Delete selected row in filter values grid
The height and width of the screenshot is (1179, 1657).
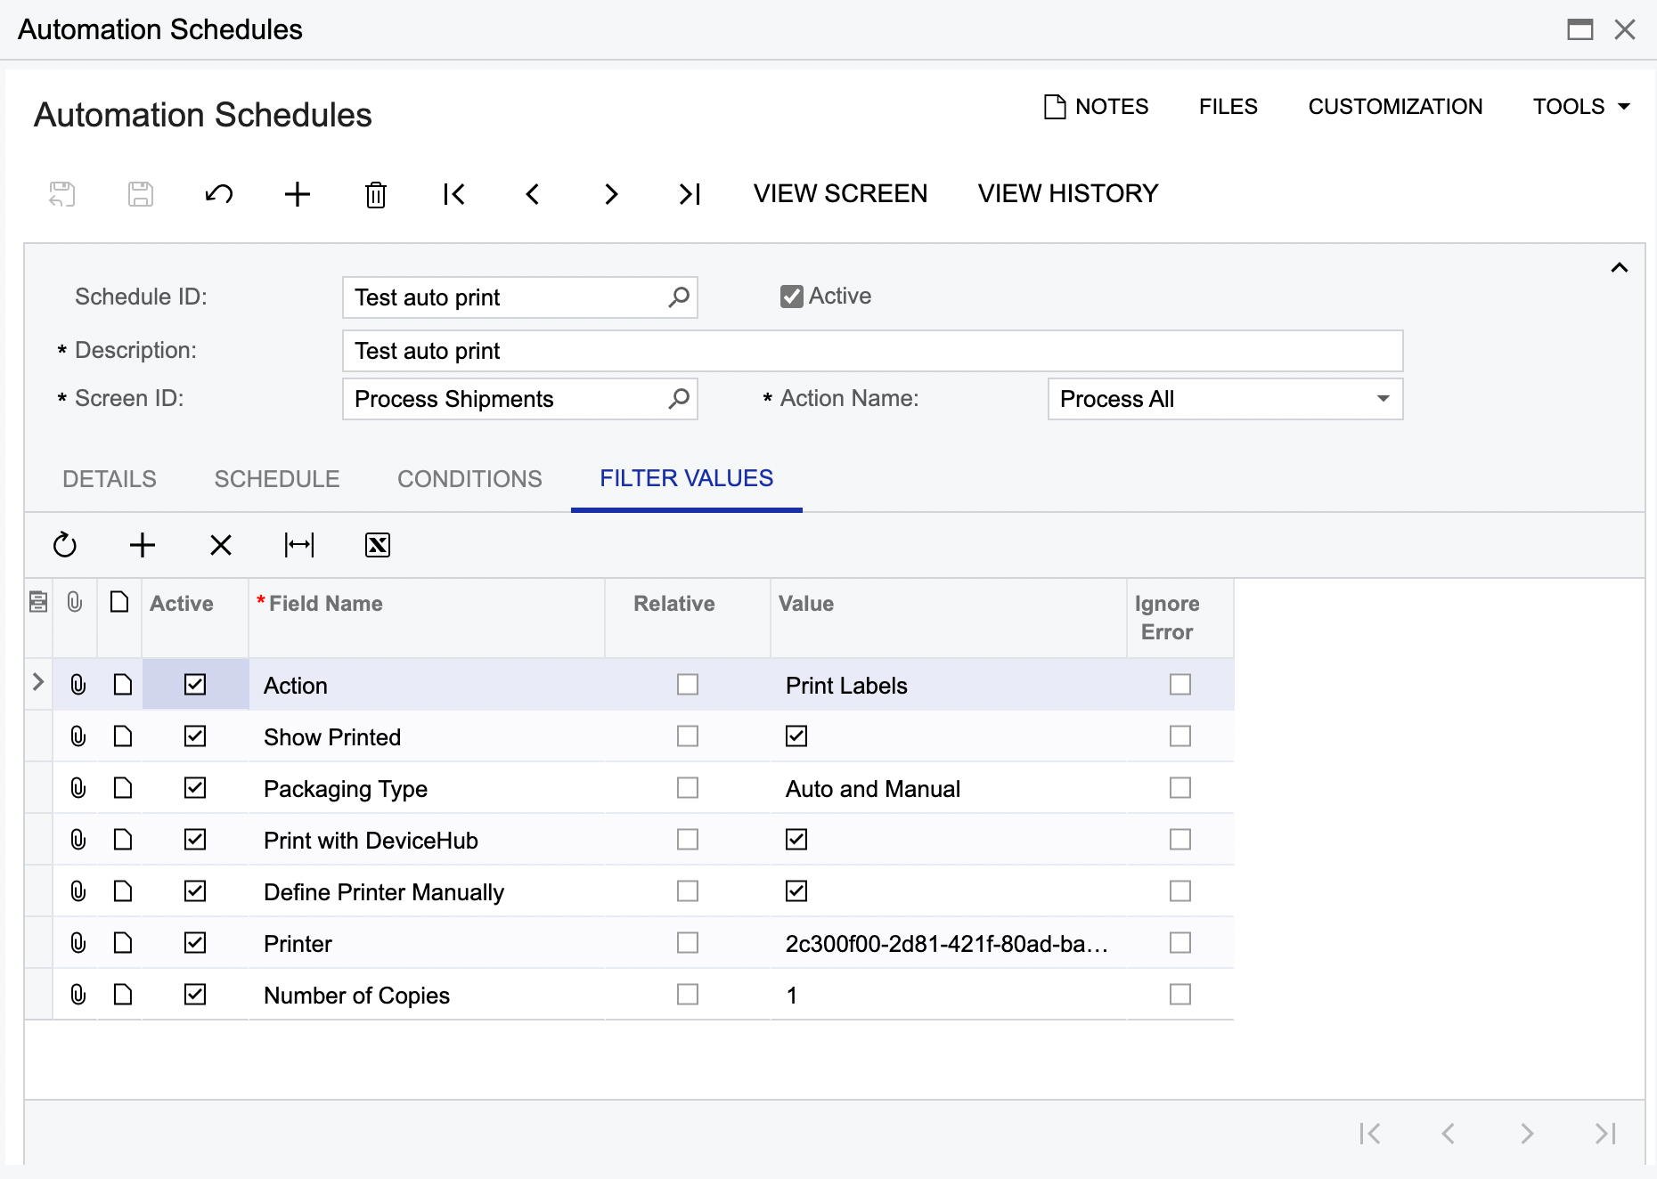pyautogui.click(x=221, y=545)
